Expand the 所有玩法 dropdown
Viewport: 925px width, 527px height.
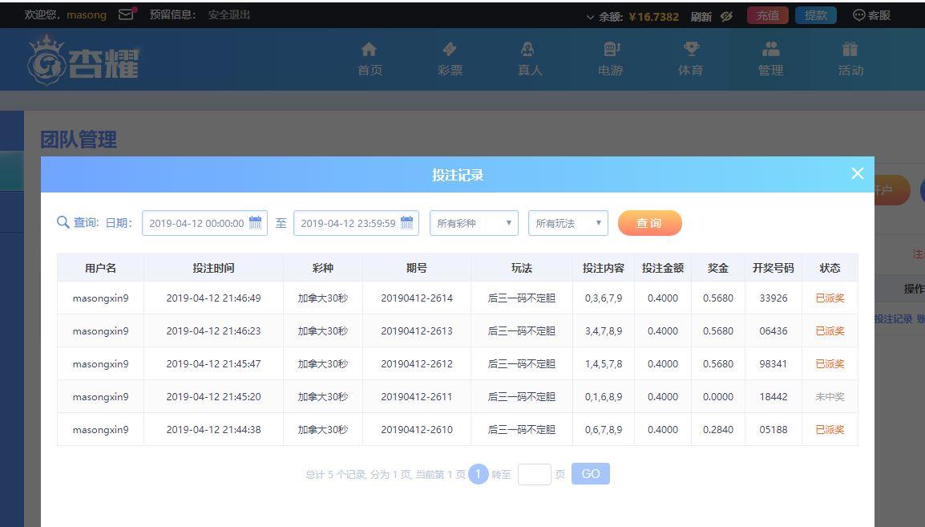click(x=568, y=223)
